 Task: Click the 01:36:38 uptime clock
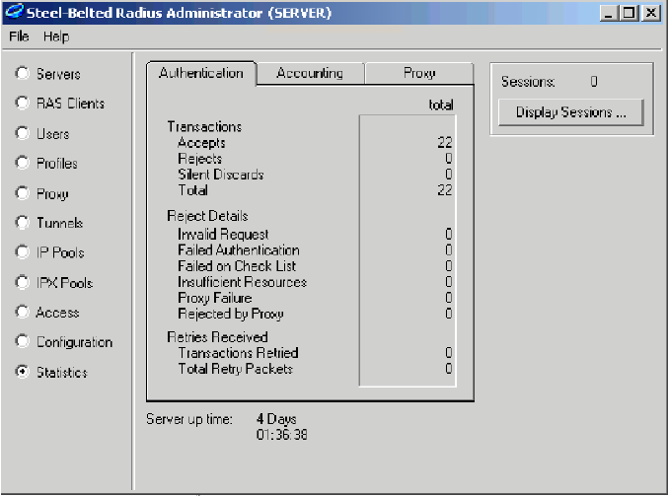click(x=281, y=435)
